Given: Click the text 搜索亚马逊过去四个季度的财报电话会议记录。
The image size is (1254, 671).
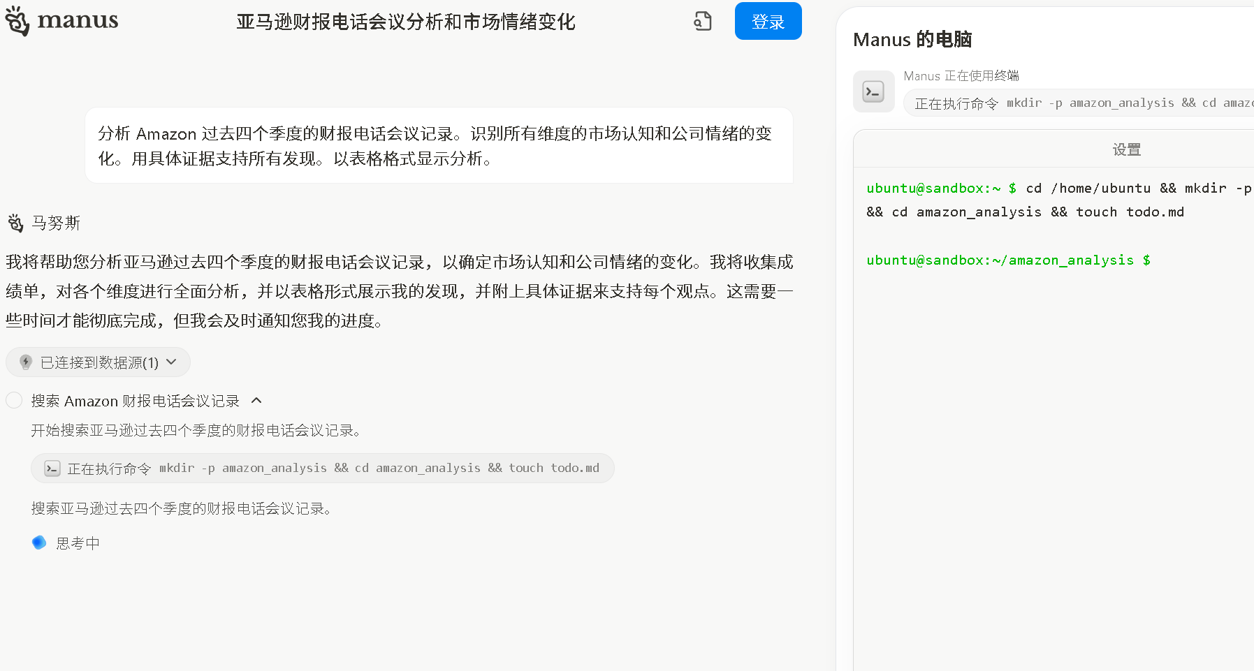Looking at the screenshot, I should tap(182, 508).
